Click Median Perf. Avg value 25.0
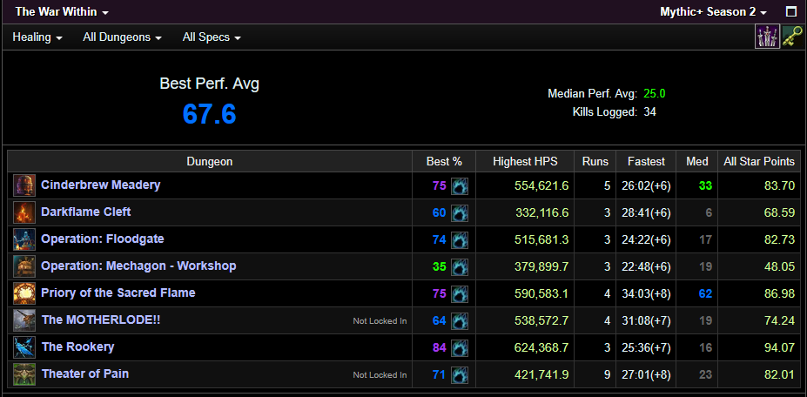 tap(654, 94)
